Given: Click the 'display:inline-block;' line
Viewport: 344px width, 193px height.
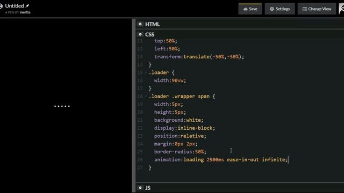Looking at the screenshot, I should pyautogui.click(x=184, y=128).
